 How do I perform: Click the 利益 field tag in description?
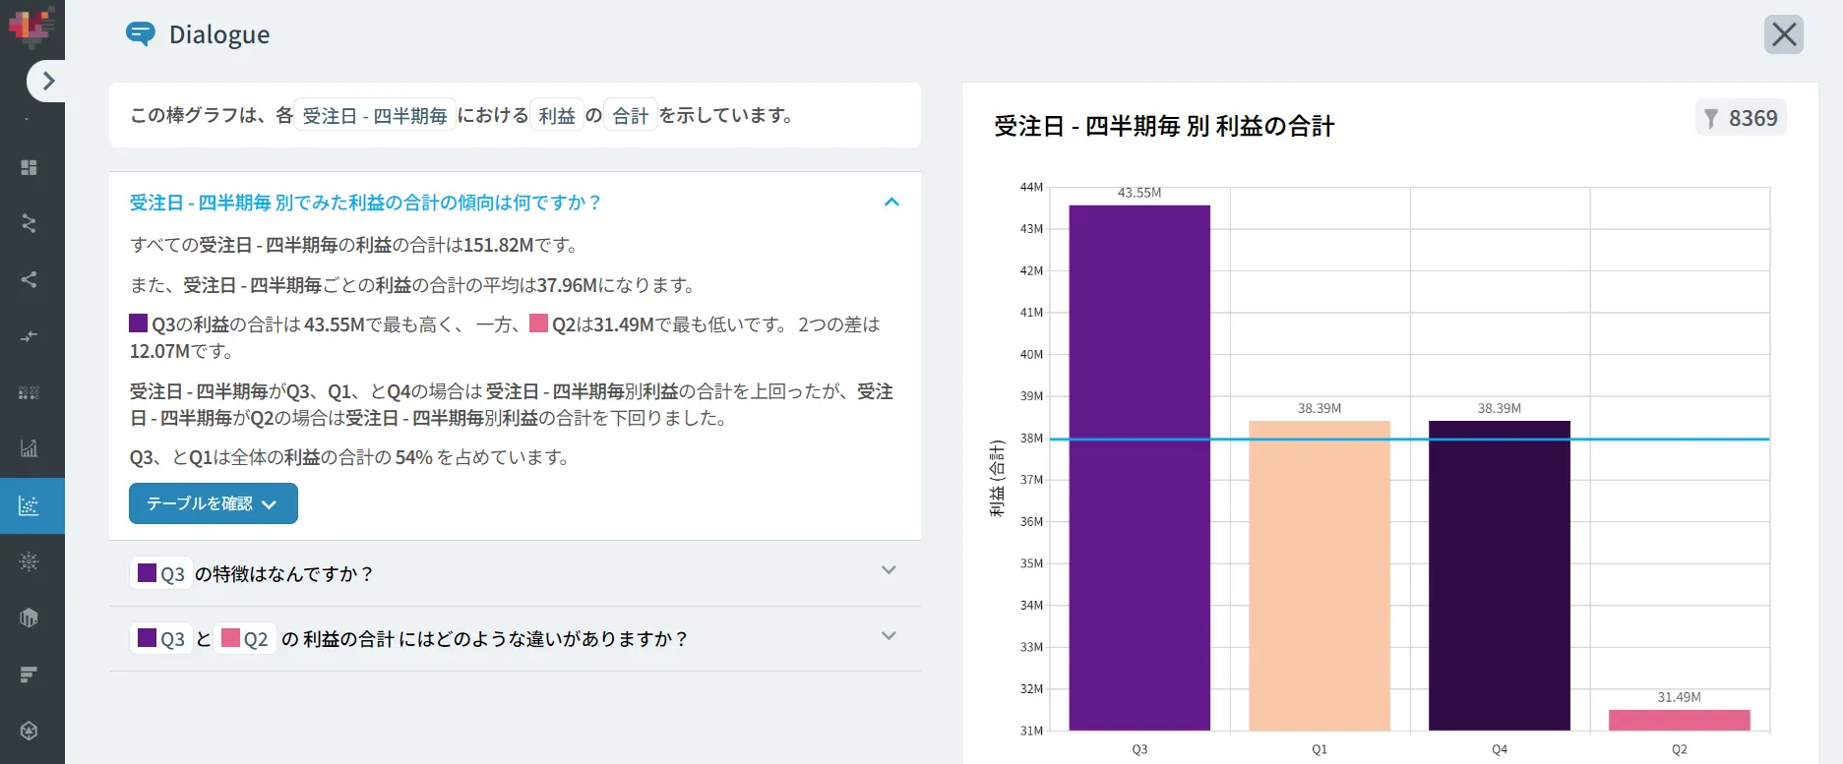(557, 116)
